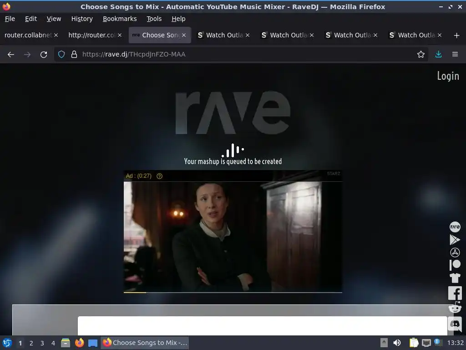Open the File menu
466x350 pixels.
pyautogui.click(x=10, y=19)
